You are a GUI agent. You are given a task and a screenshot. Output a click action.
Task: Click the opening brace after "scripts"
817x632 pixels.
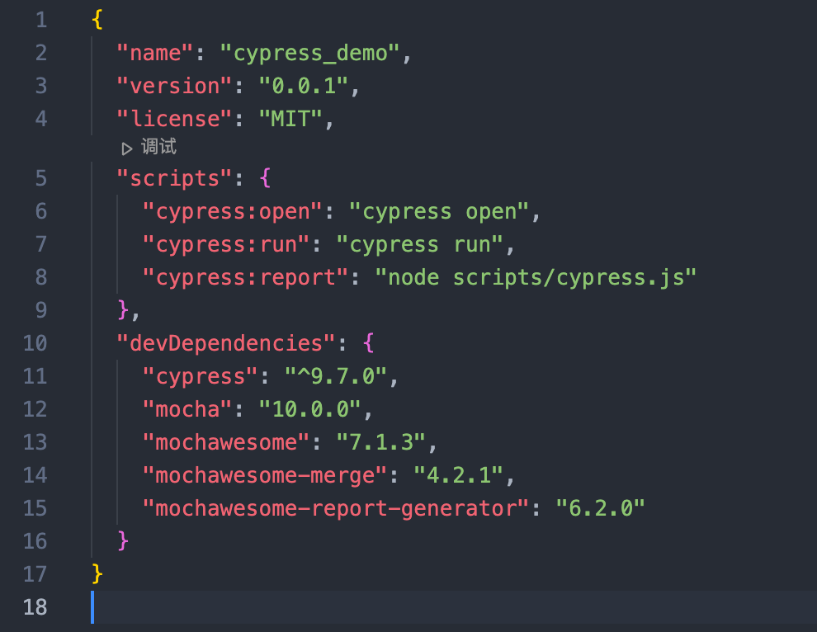point(265,179)
